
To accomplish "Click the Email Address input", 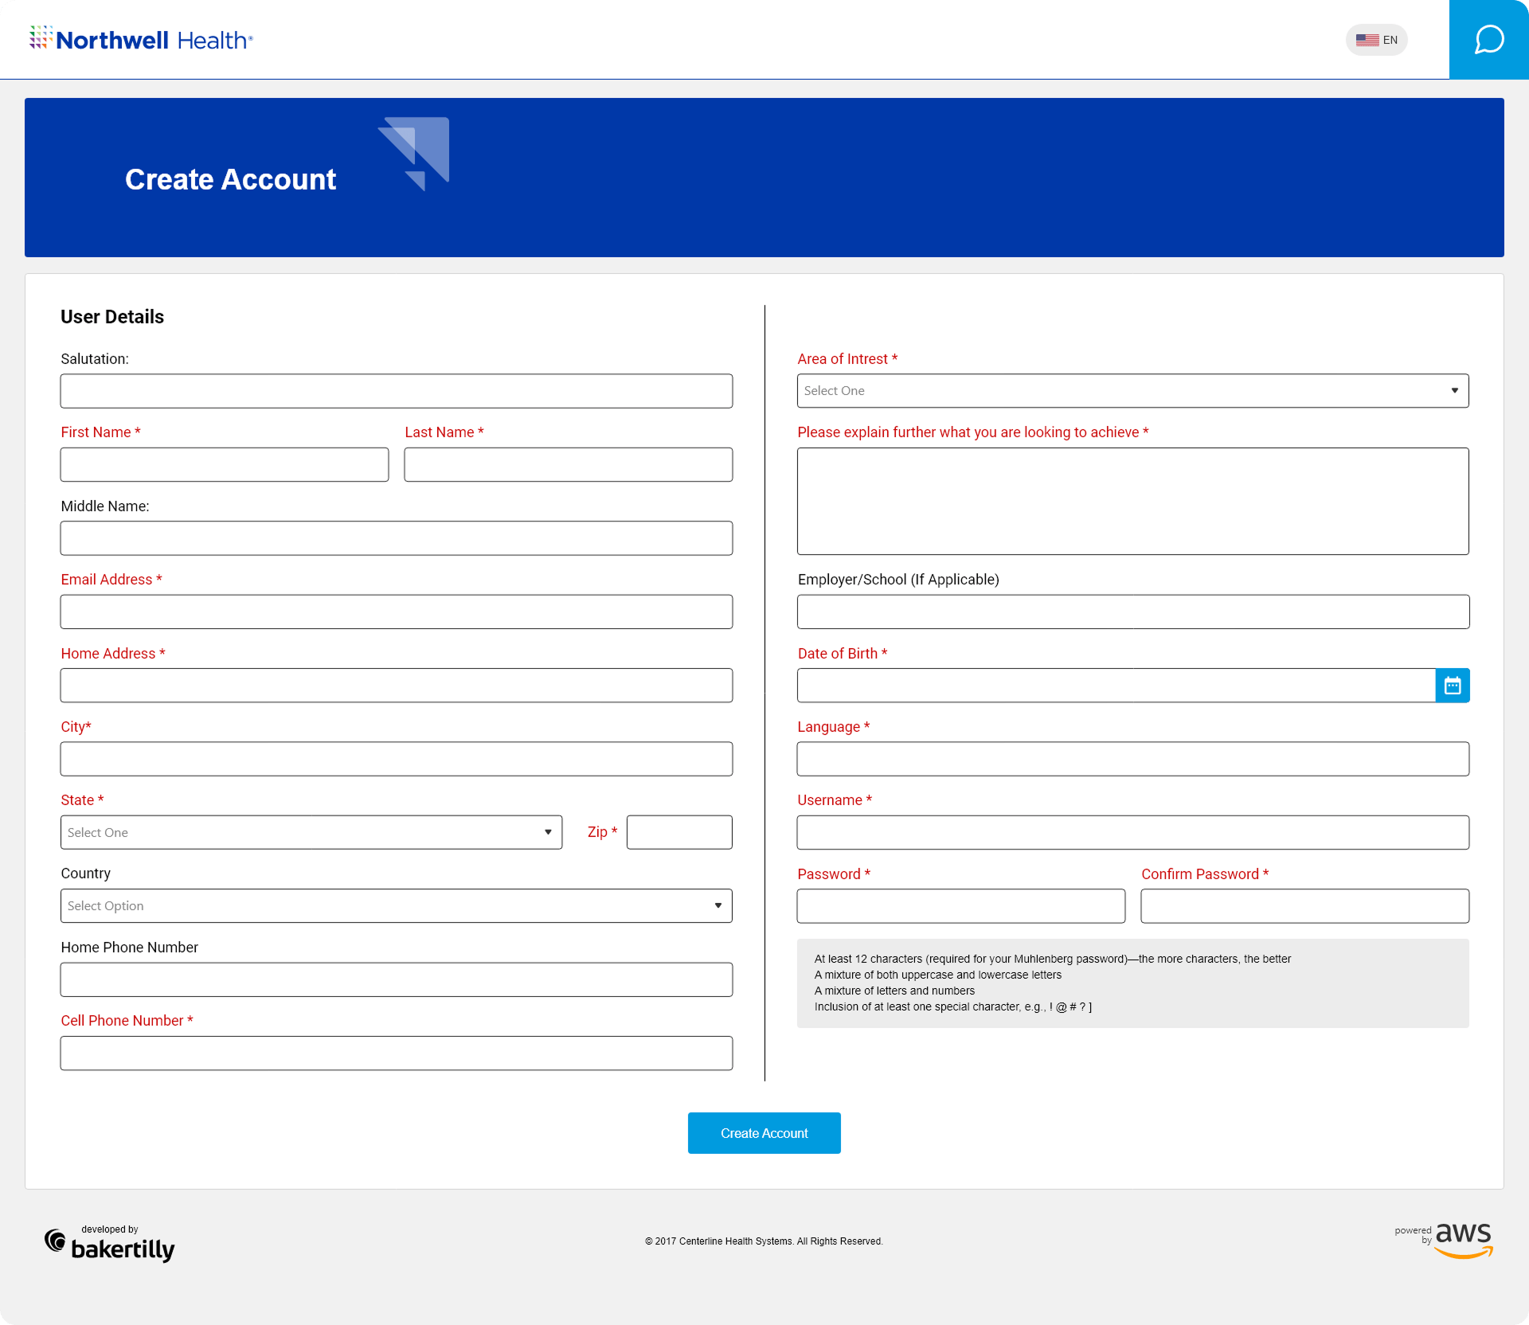I will [x=396, y=612].
